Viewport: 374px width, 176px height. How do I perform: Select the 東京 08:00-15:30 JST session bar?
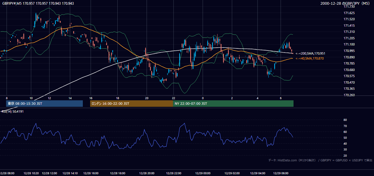coord(44,104)
